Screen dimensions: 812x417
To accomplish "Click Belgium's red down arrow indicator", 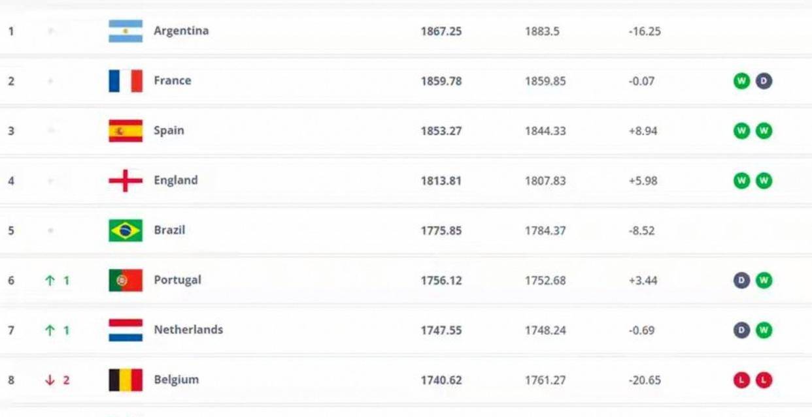I will (50, 380).
